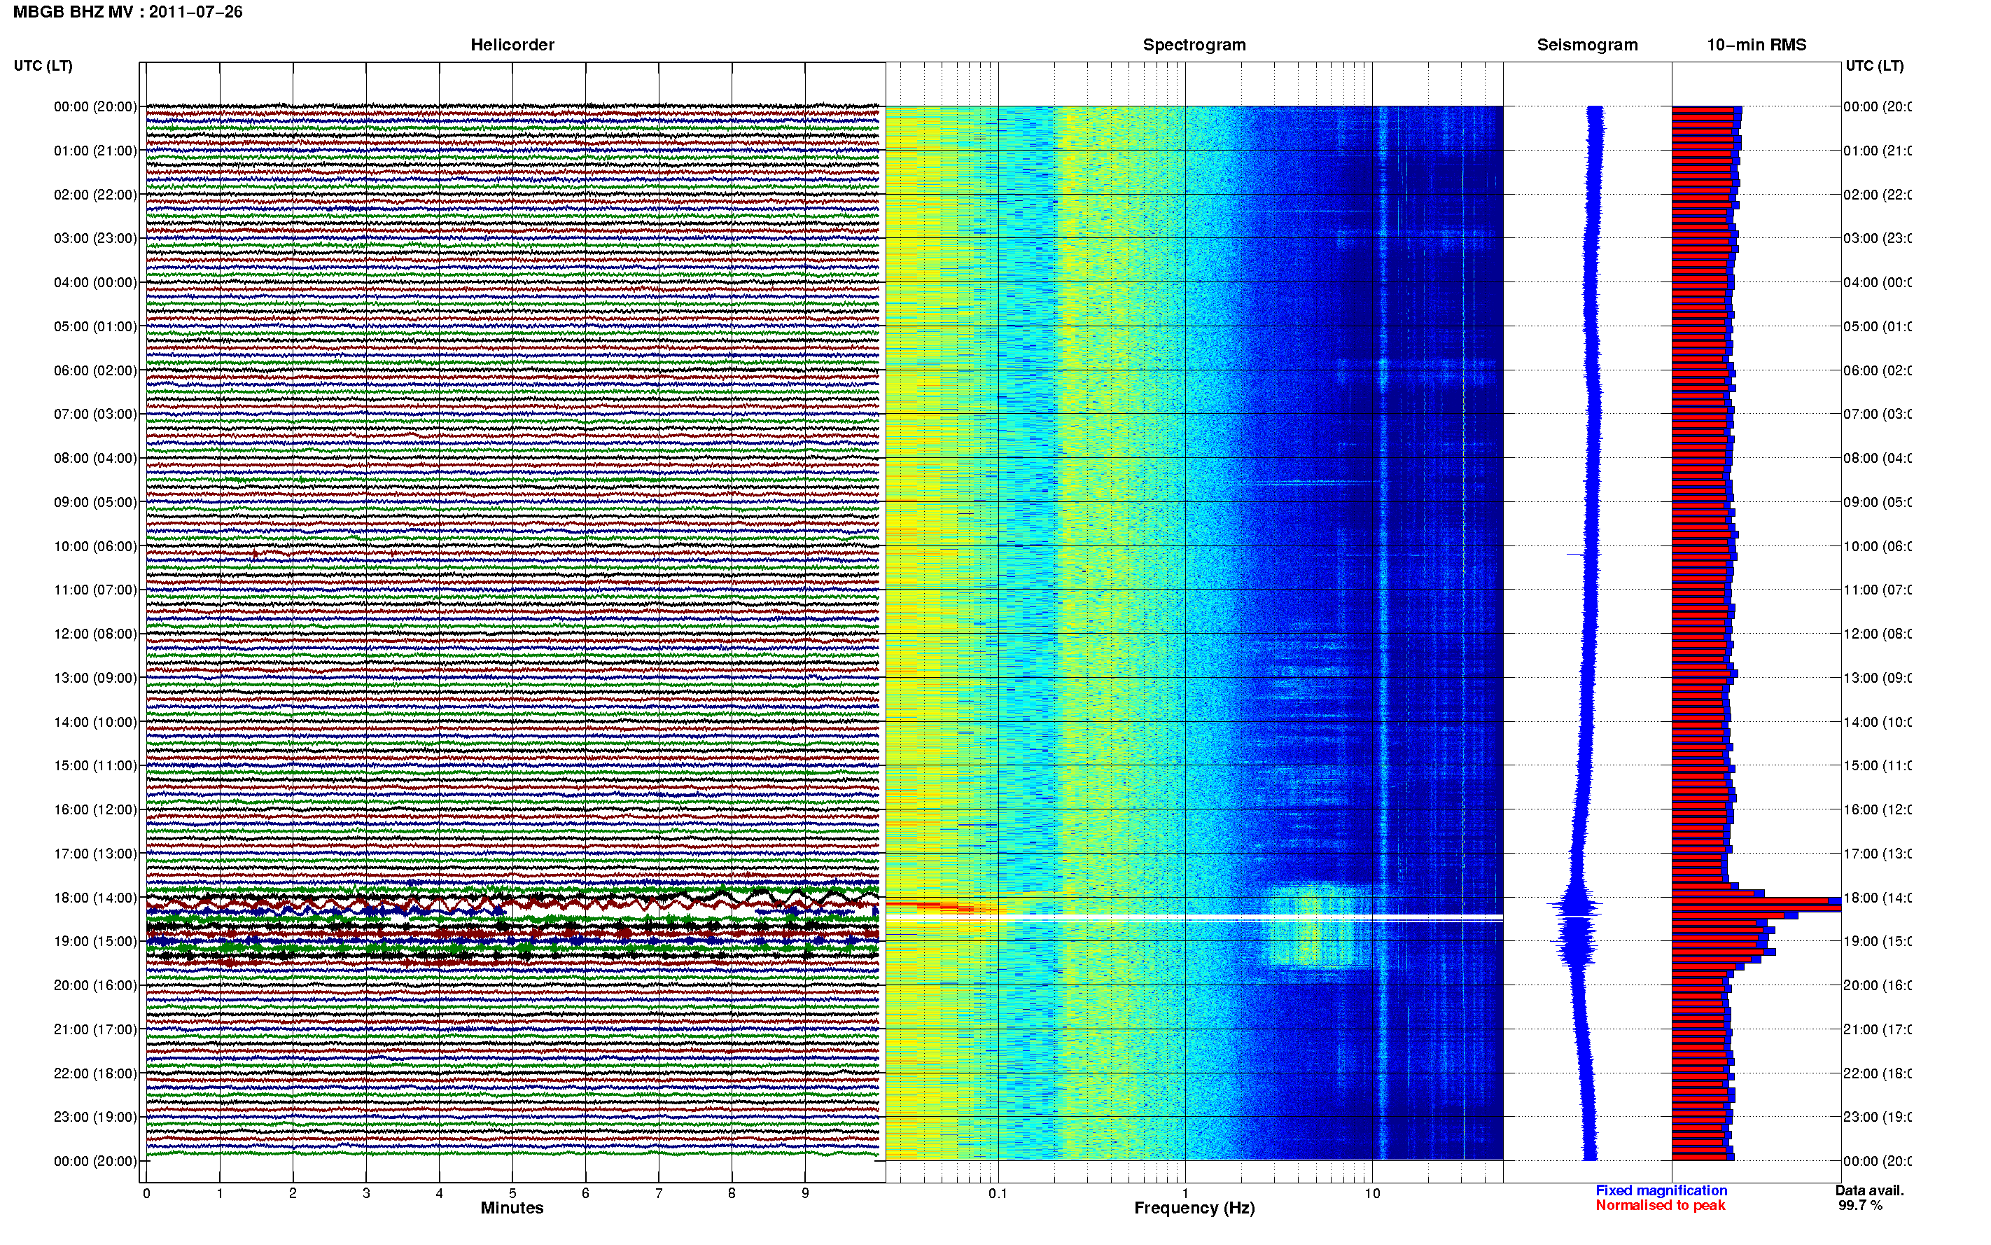Screen dimensions: 1991x1245
Task: Click left time label '14:00 (10:00)'
Action: pyautogui.click(x=95, y=722)
